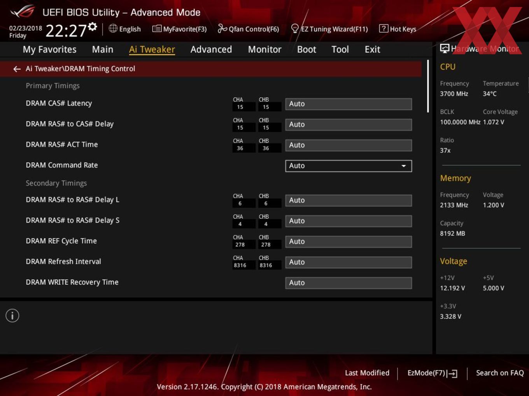Viewport: 529px width, 396px height.
Task: Select the Ai Tweaker tab
Action: [x=152, y=49]
